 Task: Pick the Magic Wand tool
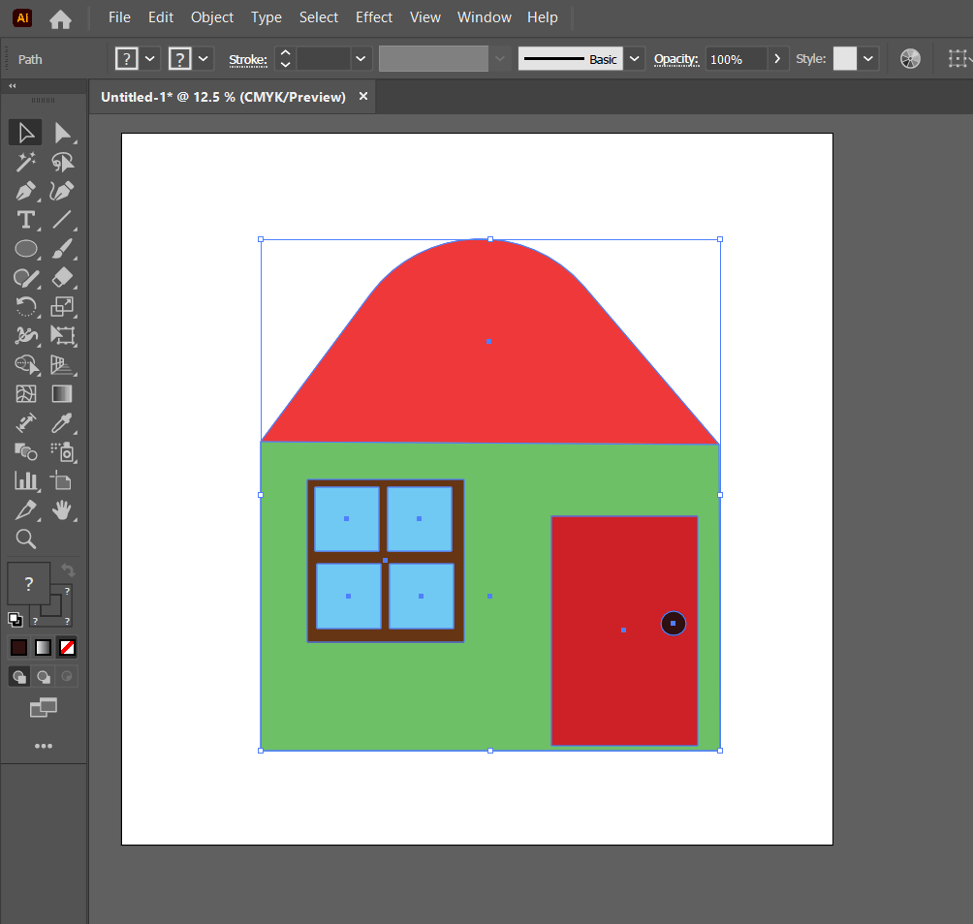[25, 162]
